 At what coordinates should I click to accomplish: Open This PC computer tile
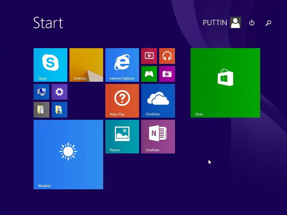[41, 92]
